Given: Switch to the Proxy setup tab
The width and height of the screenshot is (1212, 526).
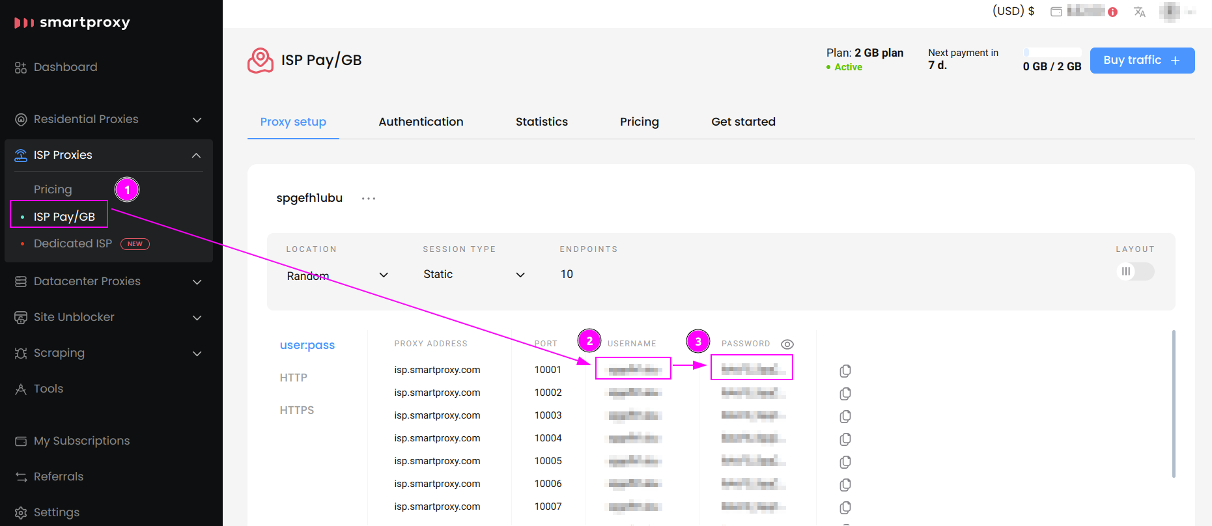Looking at the screenshot, I should (293, 122).
